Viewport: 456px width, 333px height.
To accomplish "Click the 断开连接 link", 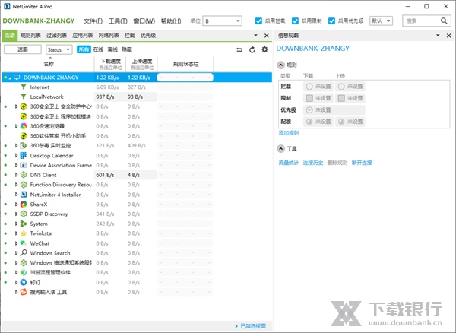I will (x=362, y=163).
